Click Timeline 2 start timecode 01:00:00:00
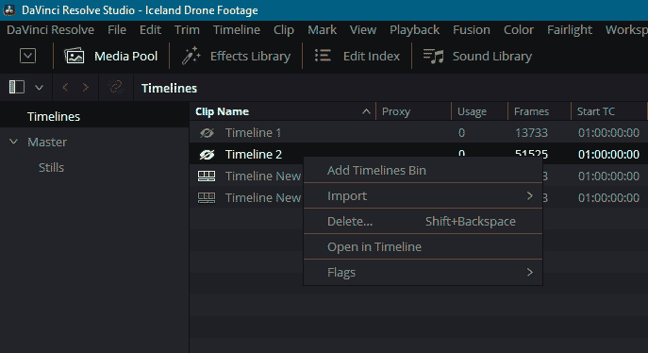 [x=608, y=155]
